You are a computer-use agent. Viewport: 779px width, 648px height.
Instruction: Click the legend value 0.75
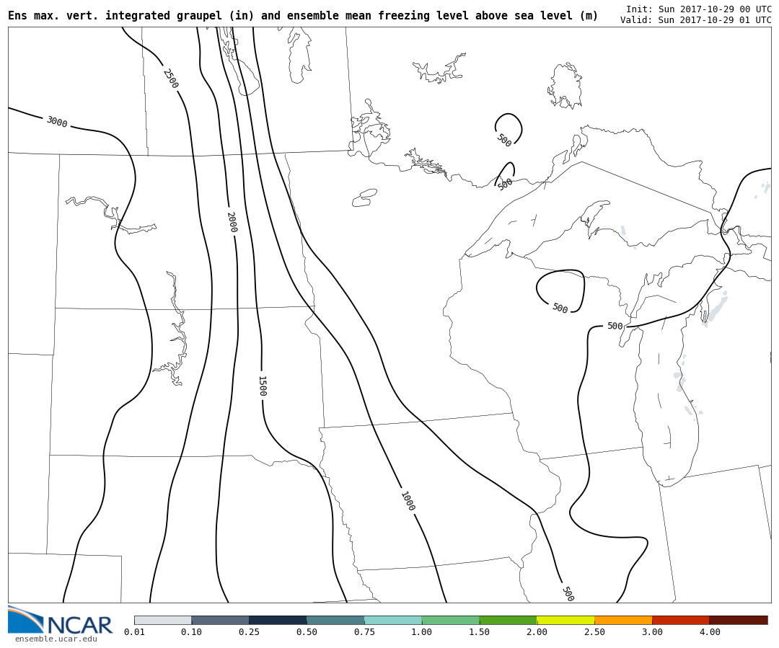click(364, 632)
